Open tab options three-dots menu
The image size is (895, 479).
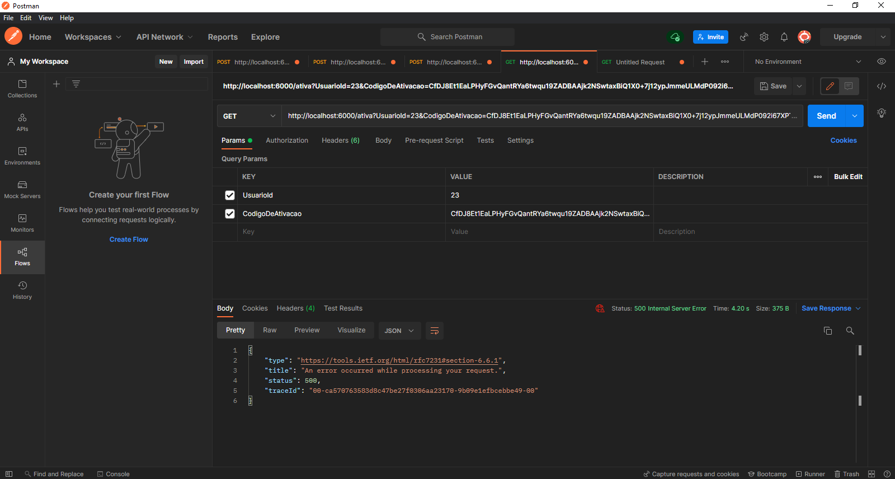pos(725,62)
